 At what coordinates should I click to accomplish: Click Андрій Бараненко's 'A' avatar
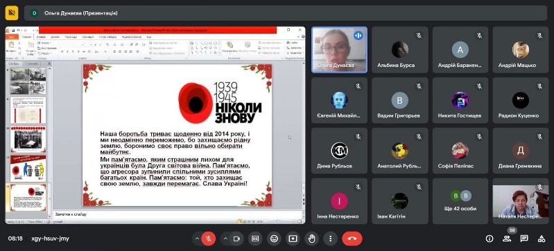tap(460, 50)
